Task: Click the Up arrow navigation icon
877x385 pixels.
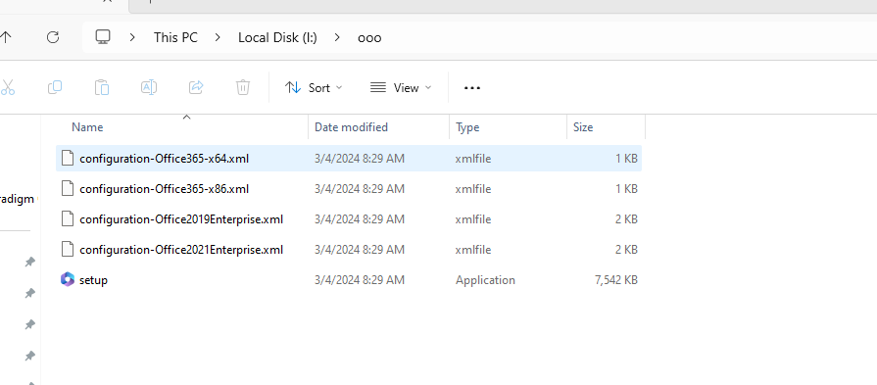Action: 6,37
